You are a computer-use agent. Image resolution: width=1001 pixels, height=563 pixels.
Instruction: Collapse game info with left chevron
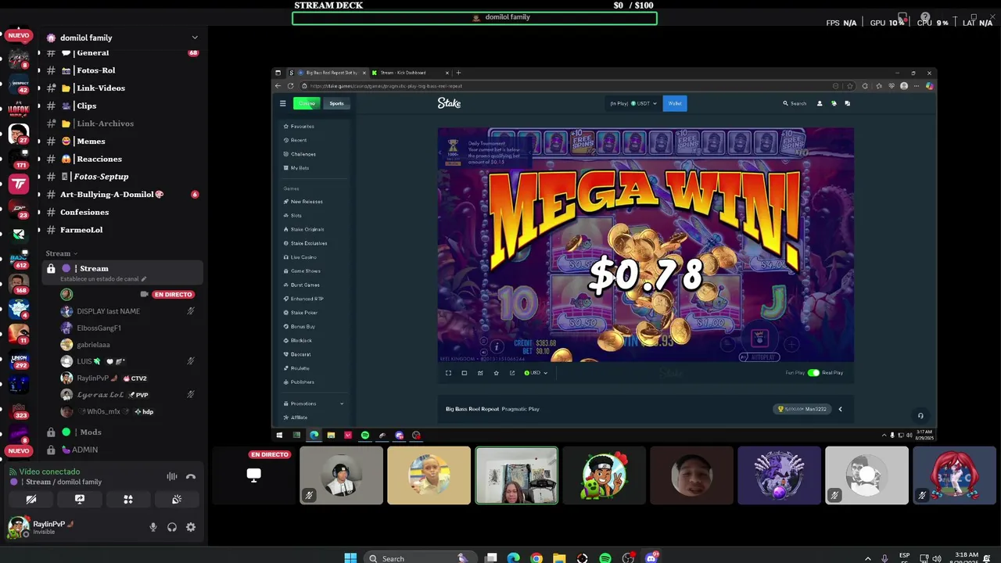pyautogui.click(x=840, y=409)
